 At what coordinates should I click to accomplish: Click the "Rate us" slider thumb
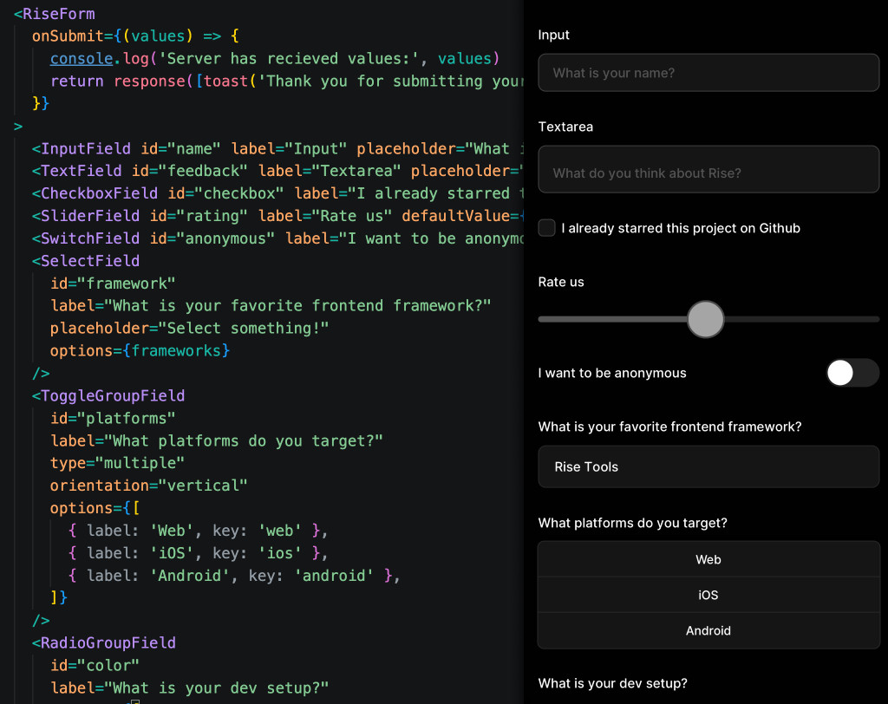click(705, 319)
